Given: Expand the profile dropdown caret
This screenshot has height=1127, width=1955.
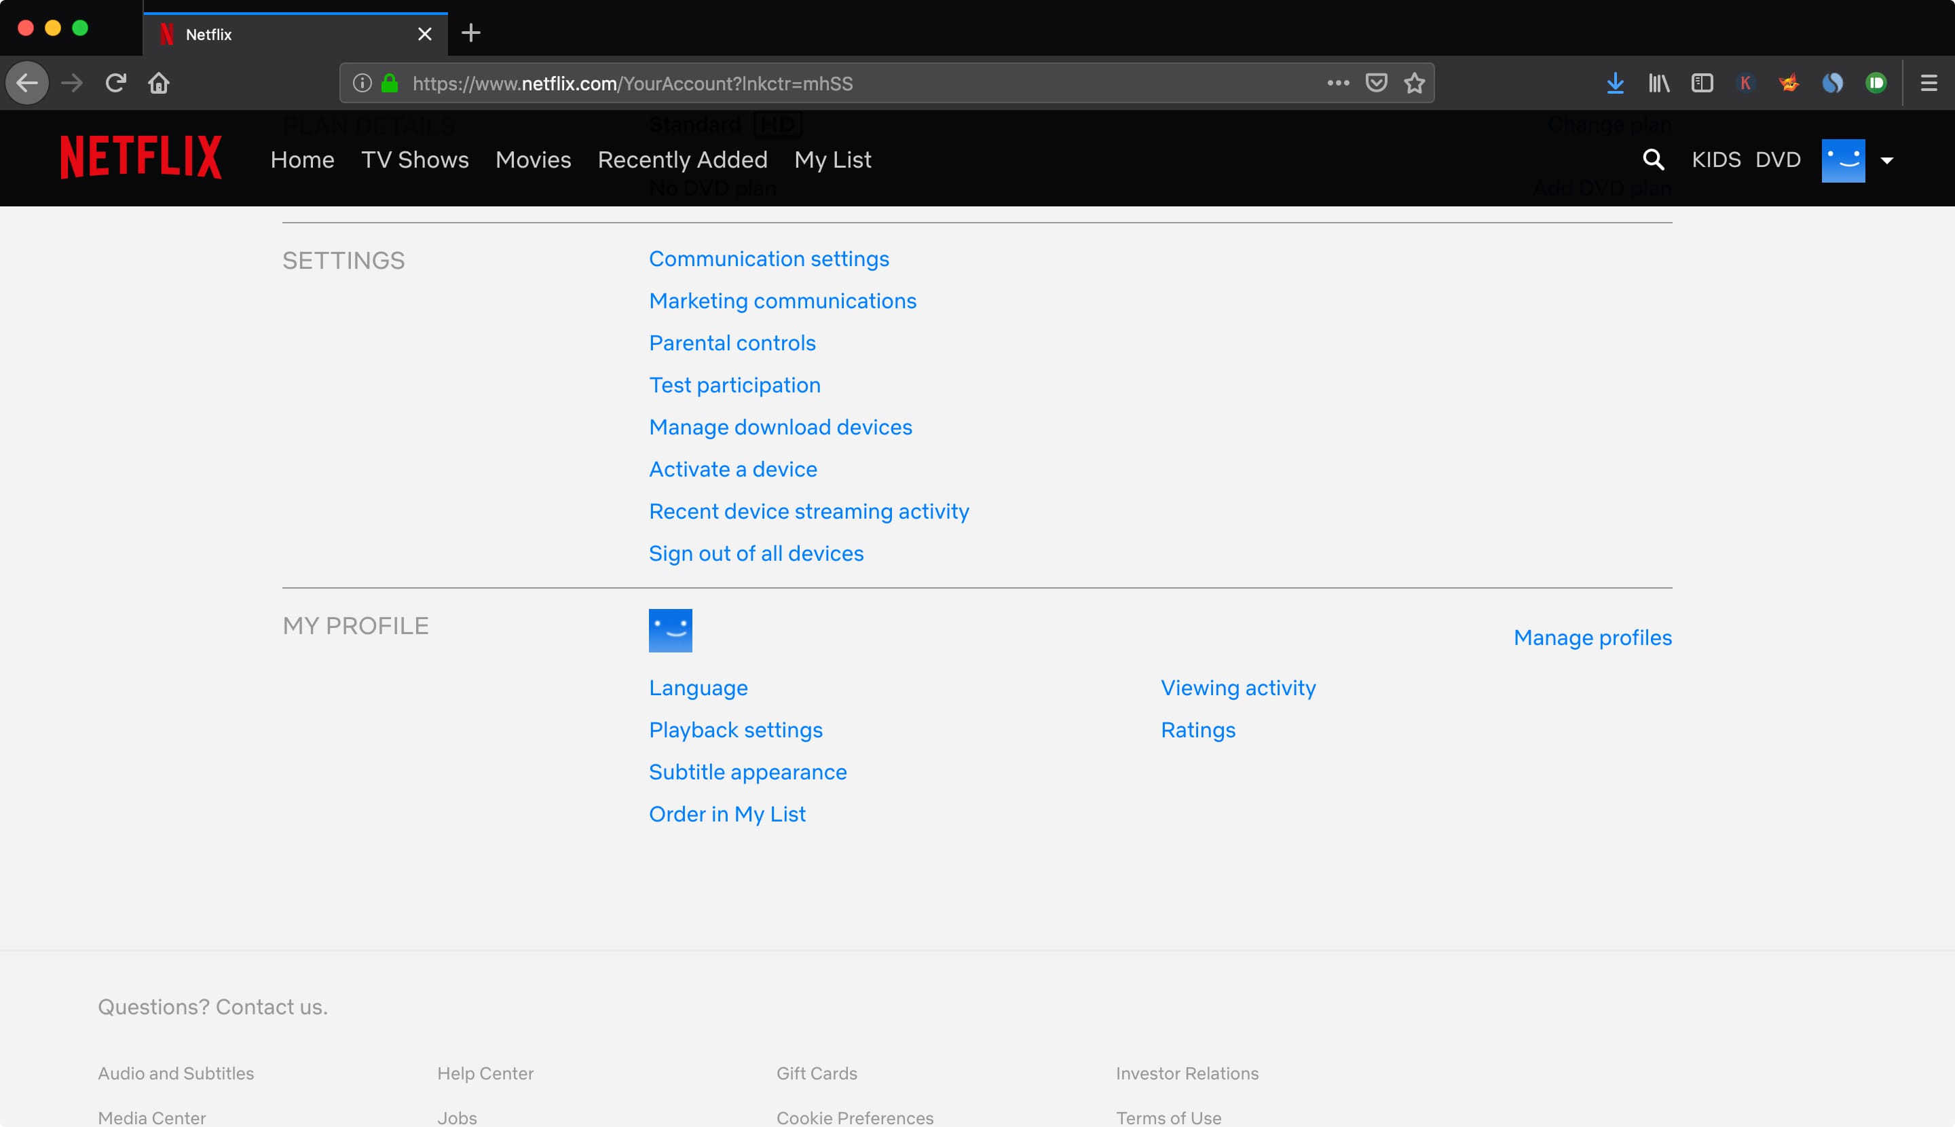Looking at the screenshot, I should tap(1887, 161).
